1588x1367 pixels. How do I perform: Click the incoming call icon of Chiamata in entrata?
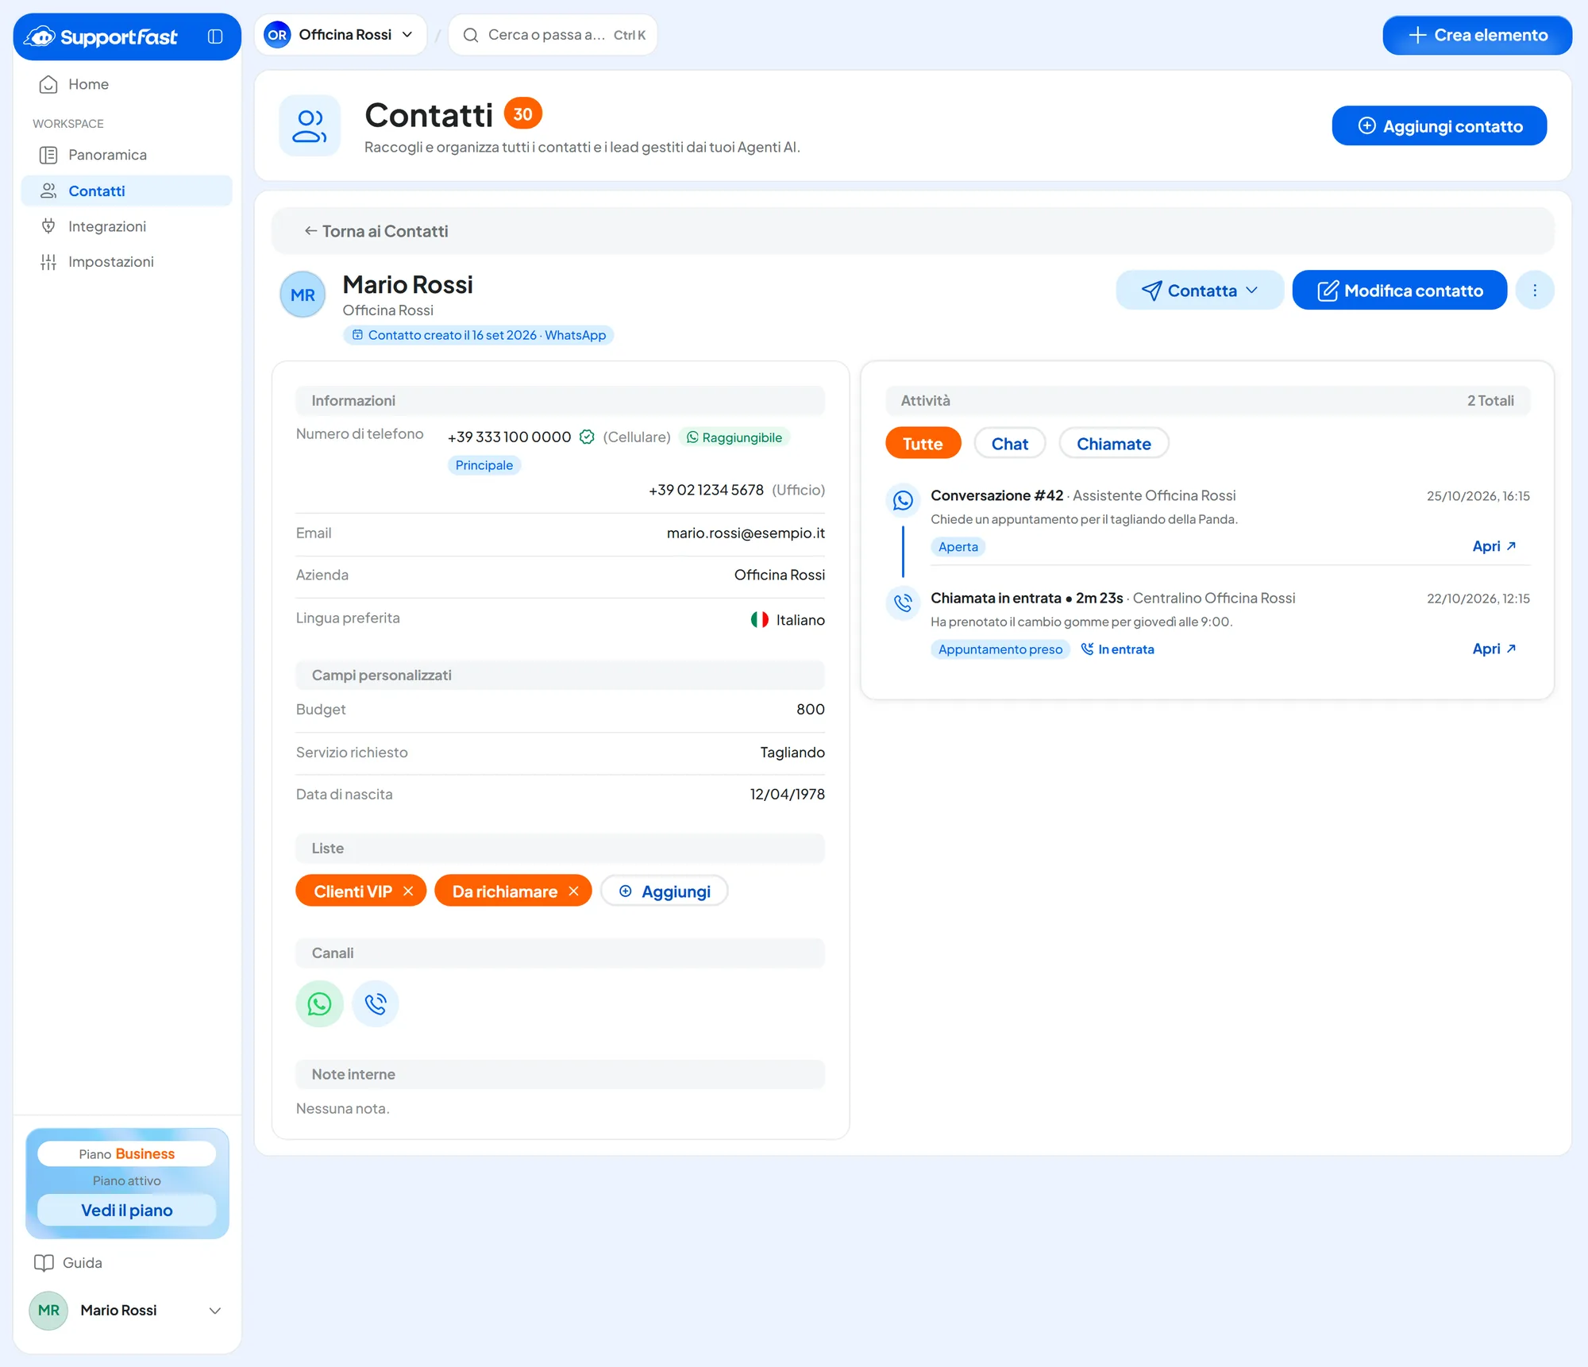903,603
